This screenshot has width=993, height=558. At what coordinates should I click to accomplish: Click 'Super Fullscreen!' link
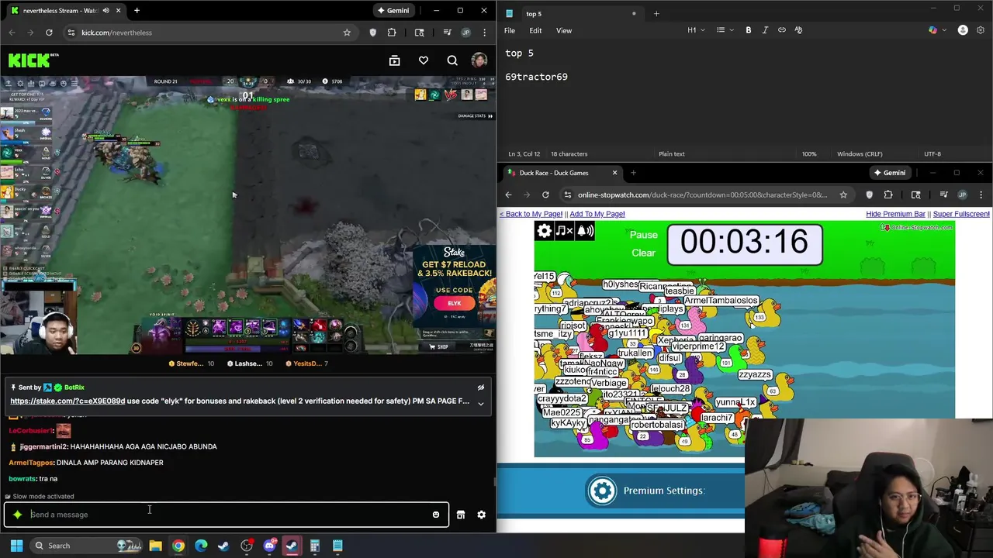tap(961, 214)
